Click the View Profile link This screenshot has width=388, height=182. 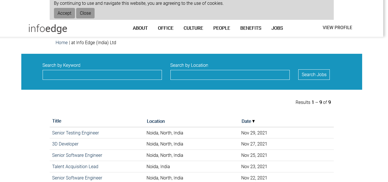click(x=337, y=28)
